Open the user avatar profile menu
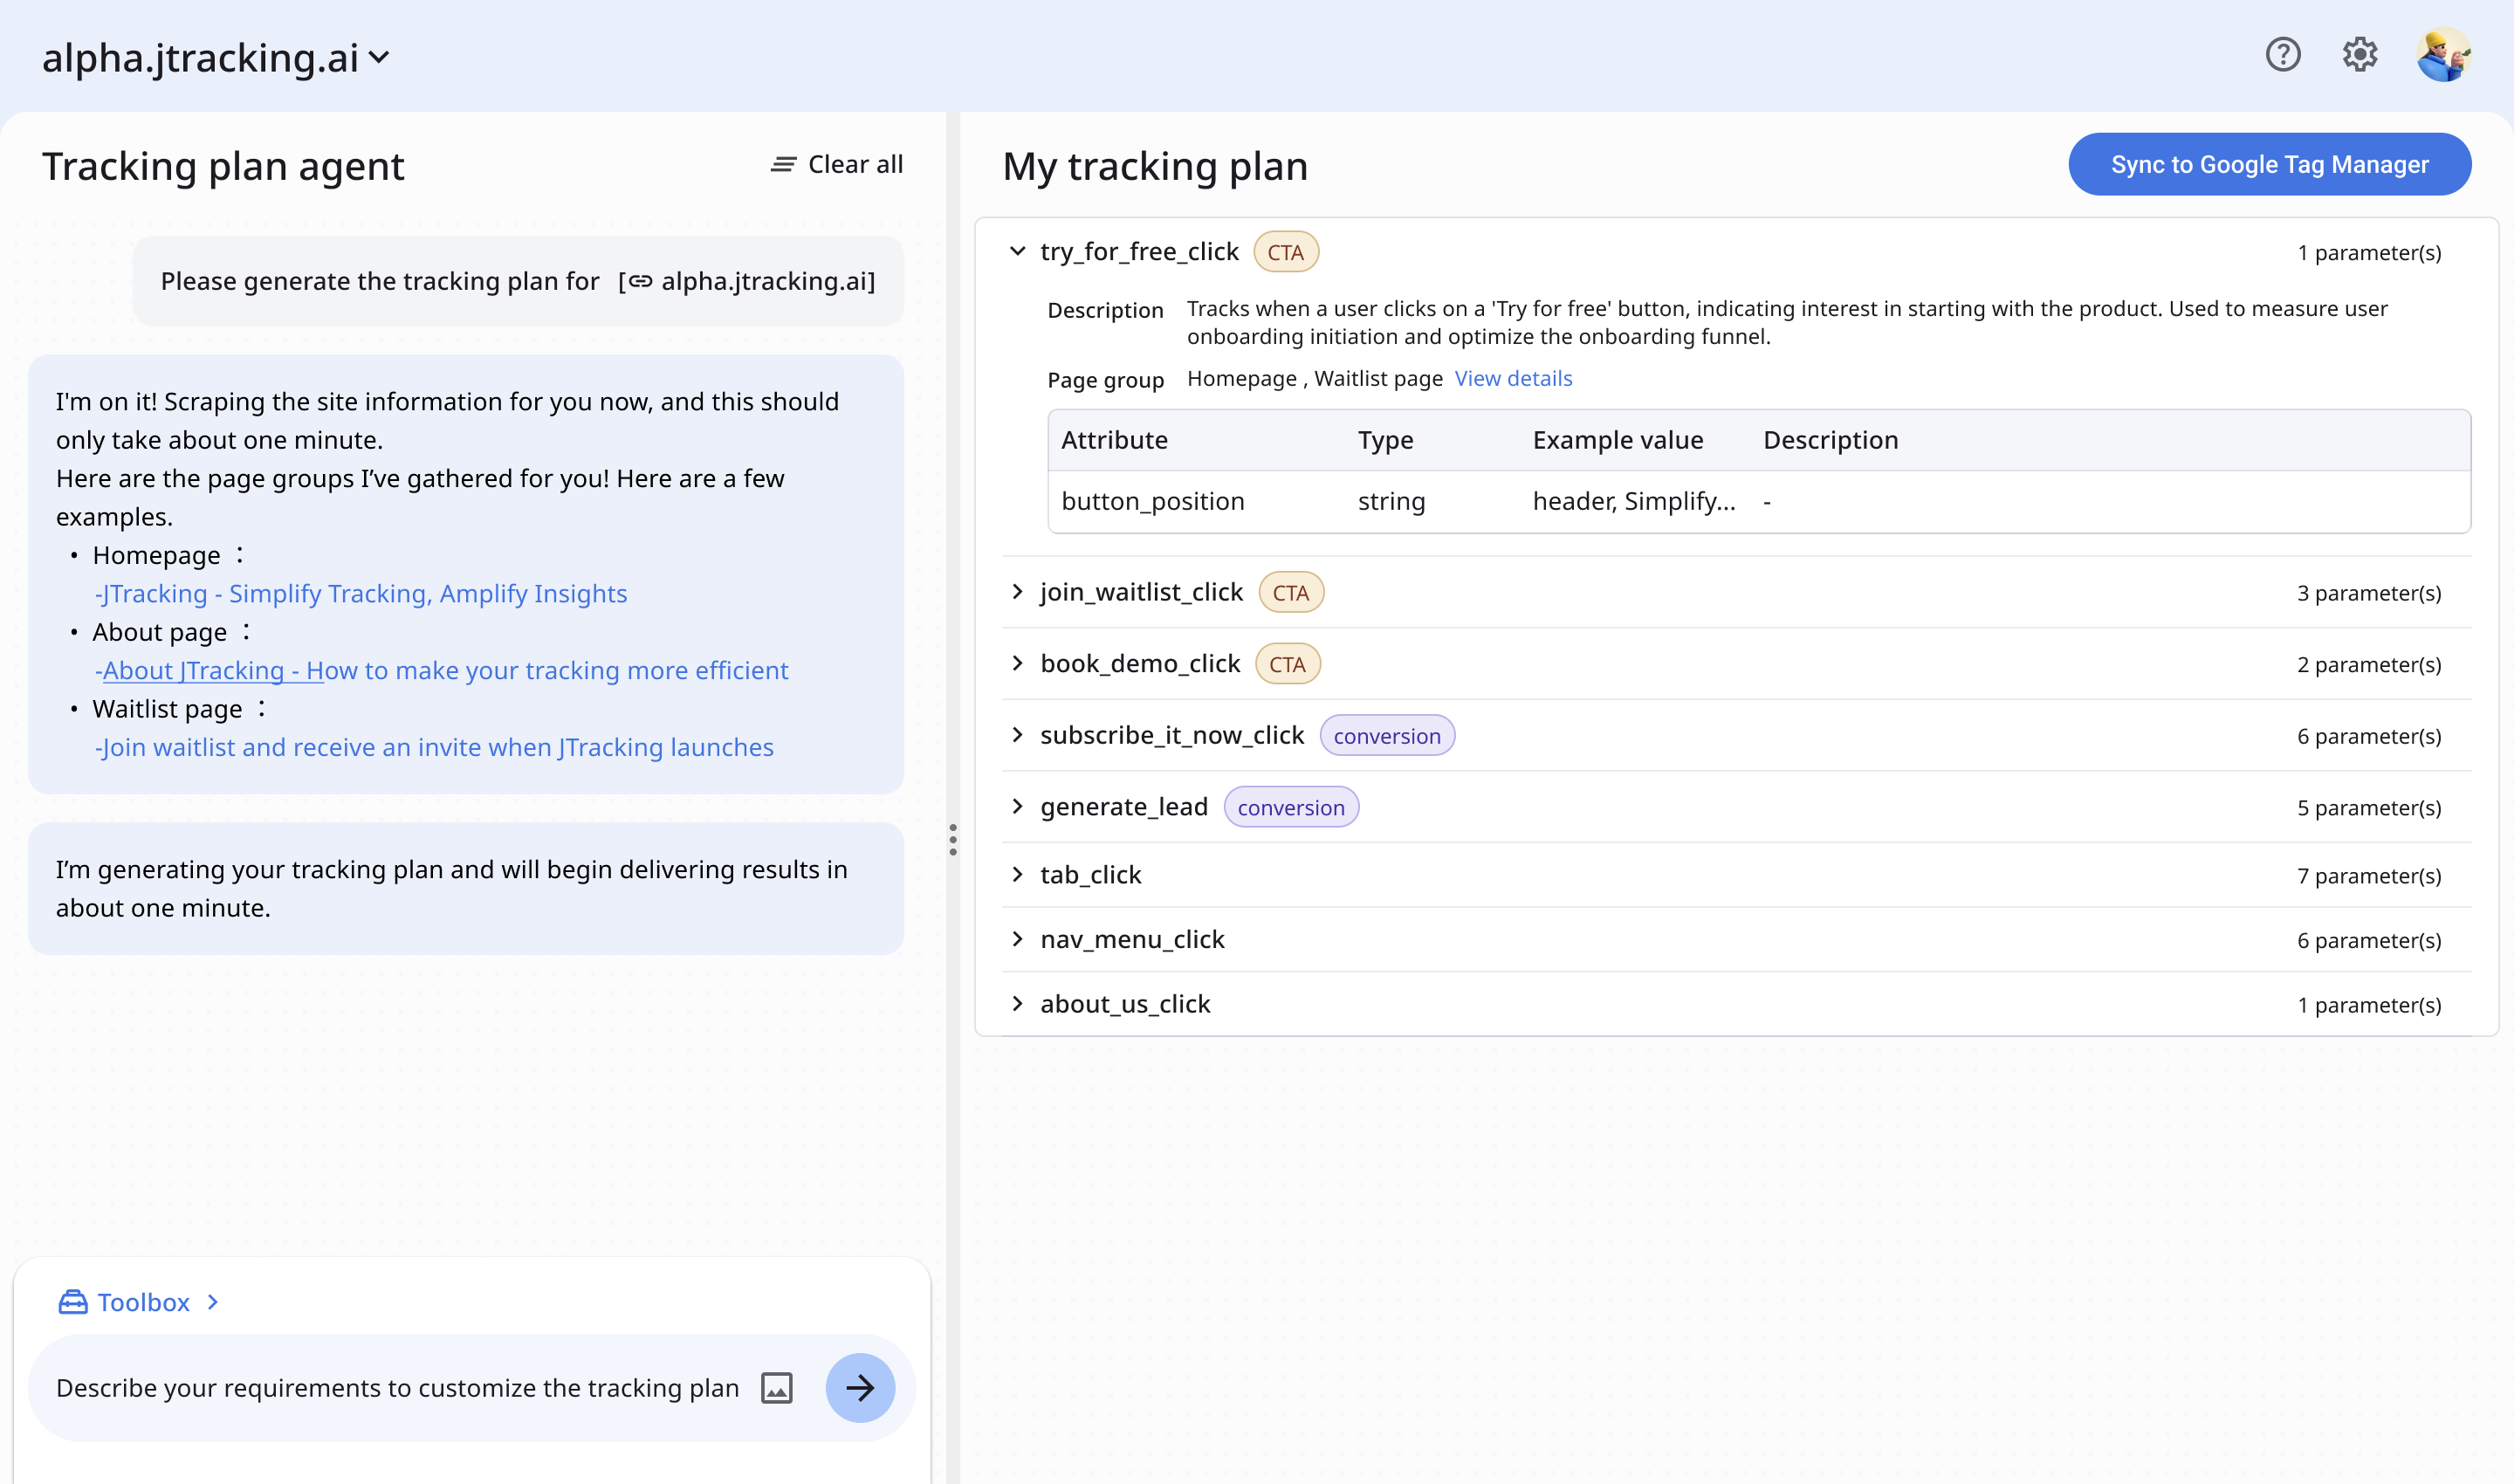 pyautogui.click(x=2444, y=54)
